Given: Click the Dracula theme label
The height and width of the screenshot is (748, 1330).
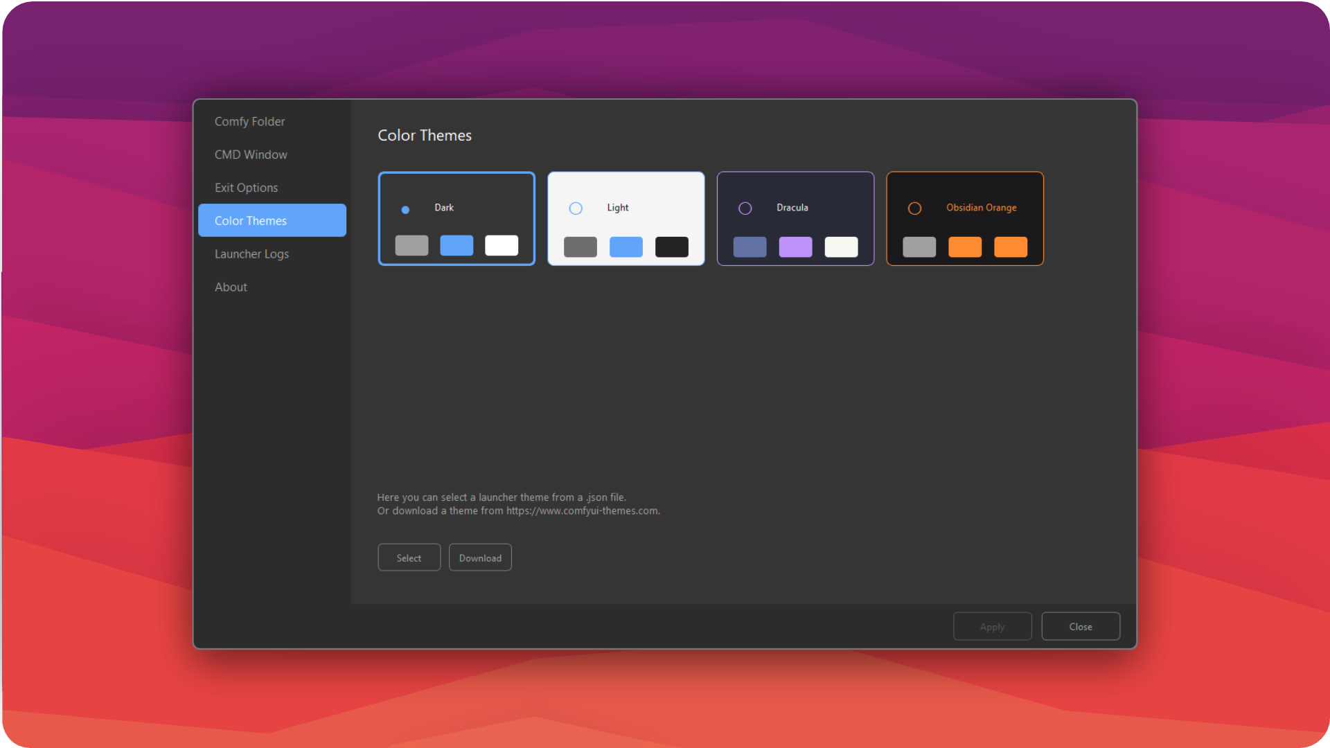Looking at the screenshot, I should pos(792,208).
